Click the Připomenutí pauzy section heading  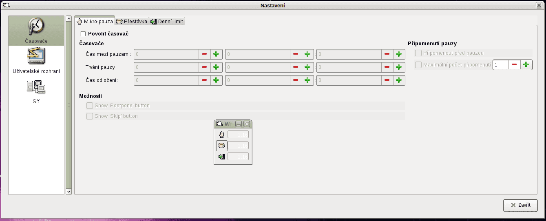point(432,44)
